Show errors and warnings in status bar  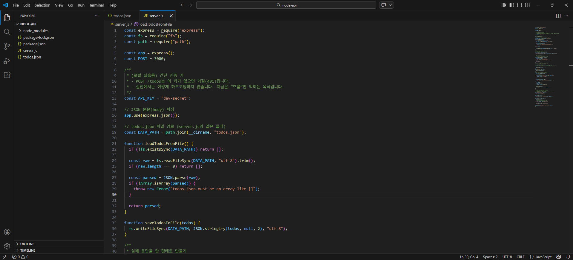tap(20, 257)
